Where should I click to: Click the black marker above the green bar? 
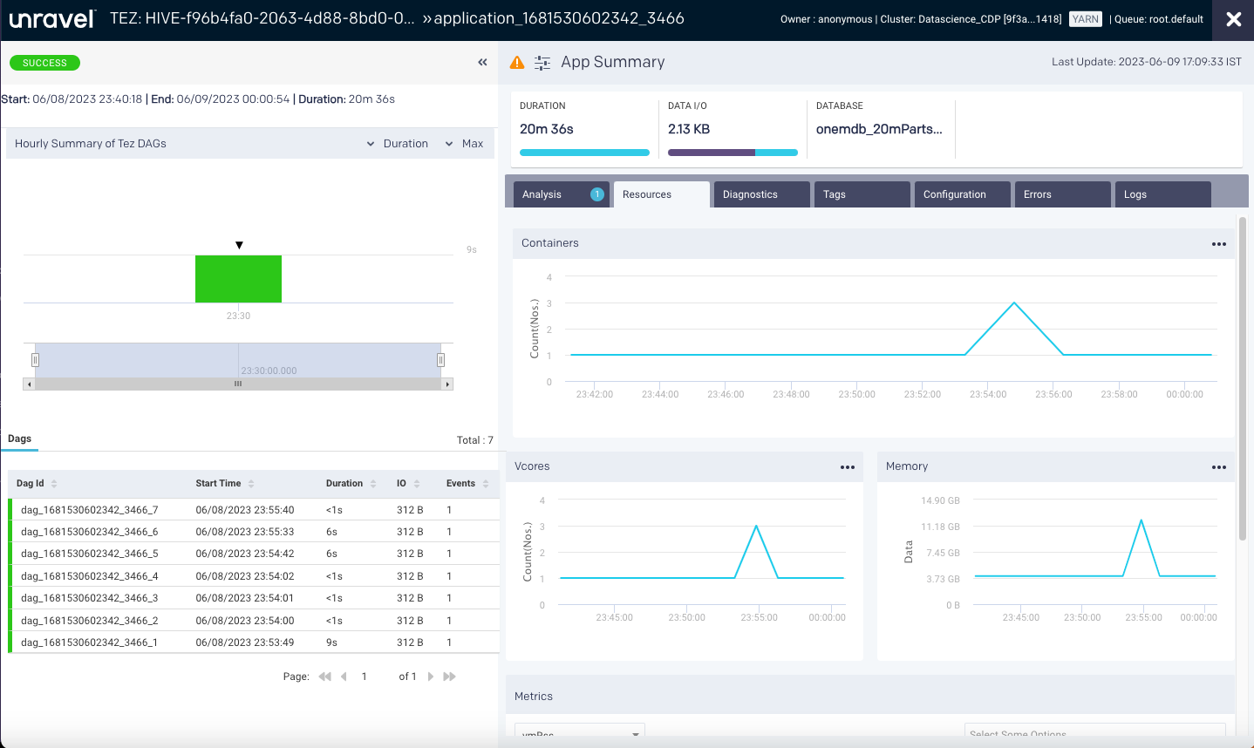point(239,245)
